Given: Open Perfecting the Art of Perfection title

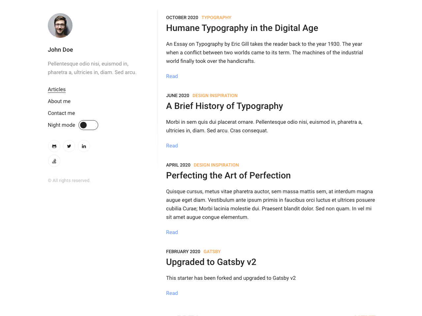Looking at the screenshot, I should [x=228, y=175].
